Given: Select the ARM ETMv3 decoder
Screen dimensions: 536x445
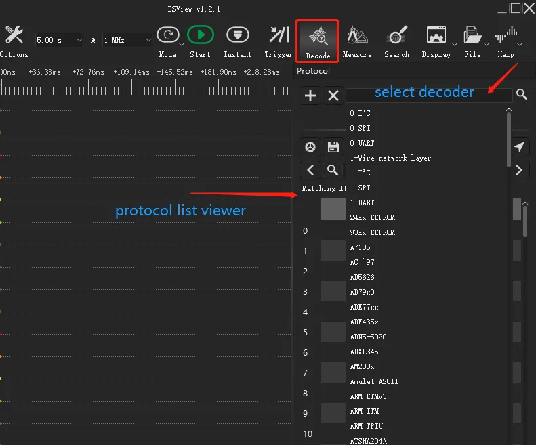Looking at the screenshot, I should tap(368, 396).
